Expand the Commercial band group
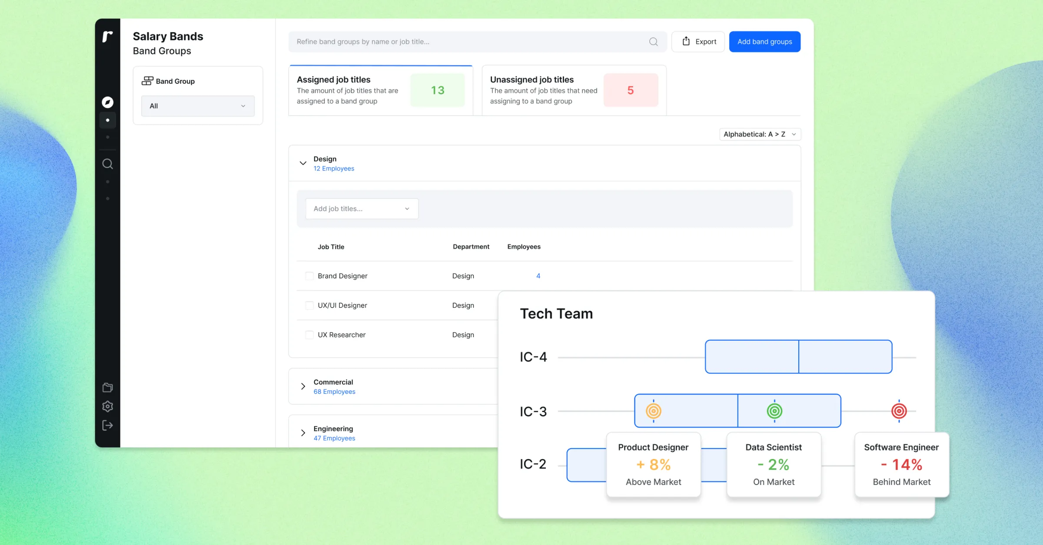 303,386
